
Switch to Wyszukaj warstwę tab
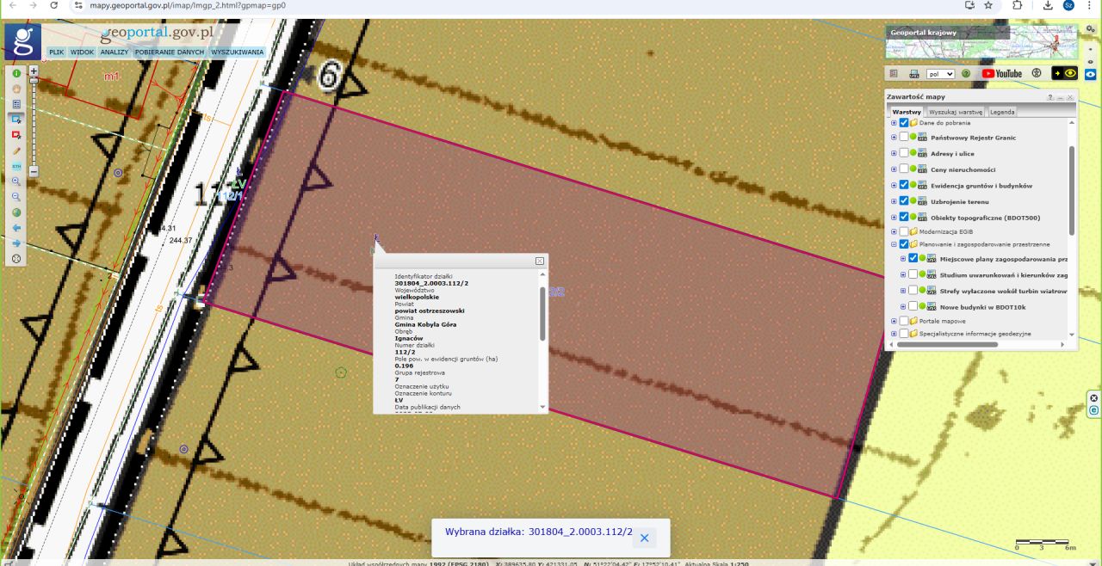(956, 112)
